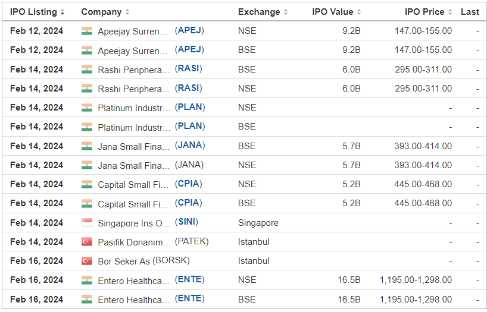
Task: Select Singapore Ins O company name
Action: (134, 223)
